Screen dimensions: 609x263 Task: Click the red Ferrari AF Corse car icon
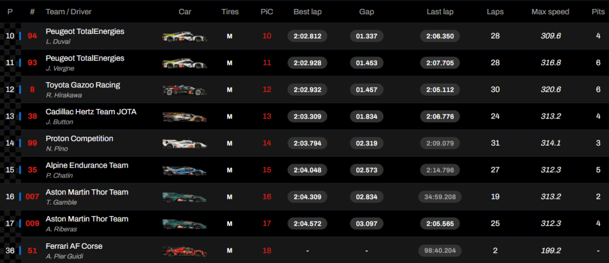point(184,251)
